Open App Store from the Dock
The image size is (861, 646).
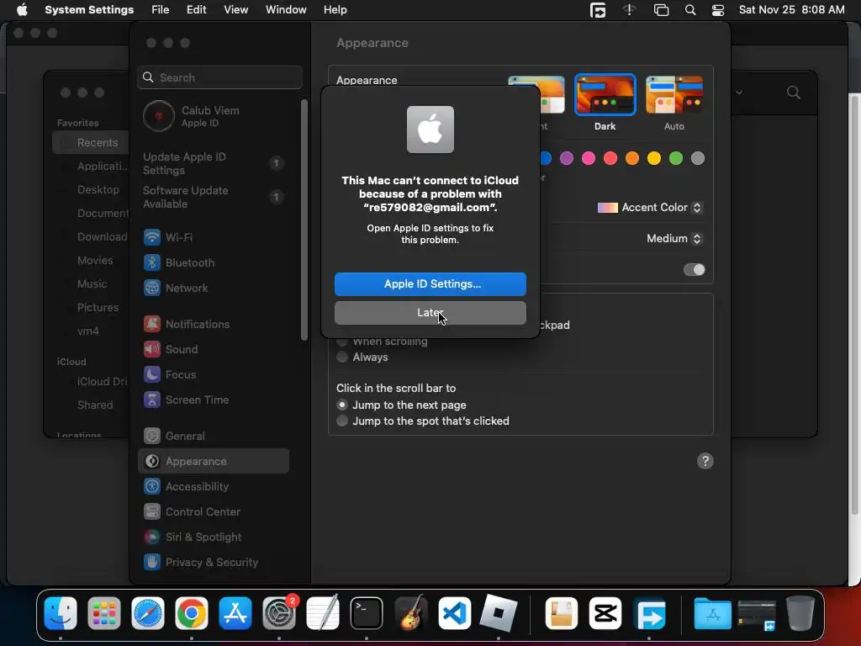pos(235,613)
